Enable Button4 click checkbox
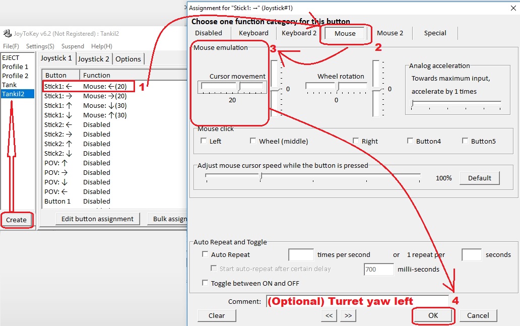Viewport: 520px width, 326px height. click(x=410, y=141)
